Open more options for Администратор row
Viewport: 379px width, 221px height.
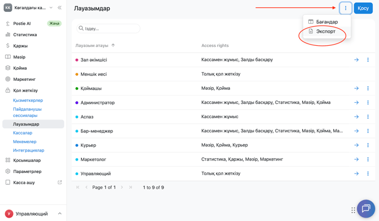pyautogui.click(x=368, y=102)
